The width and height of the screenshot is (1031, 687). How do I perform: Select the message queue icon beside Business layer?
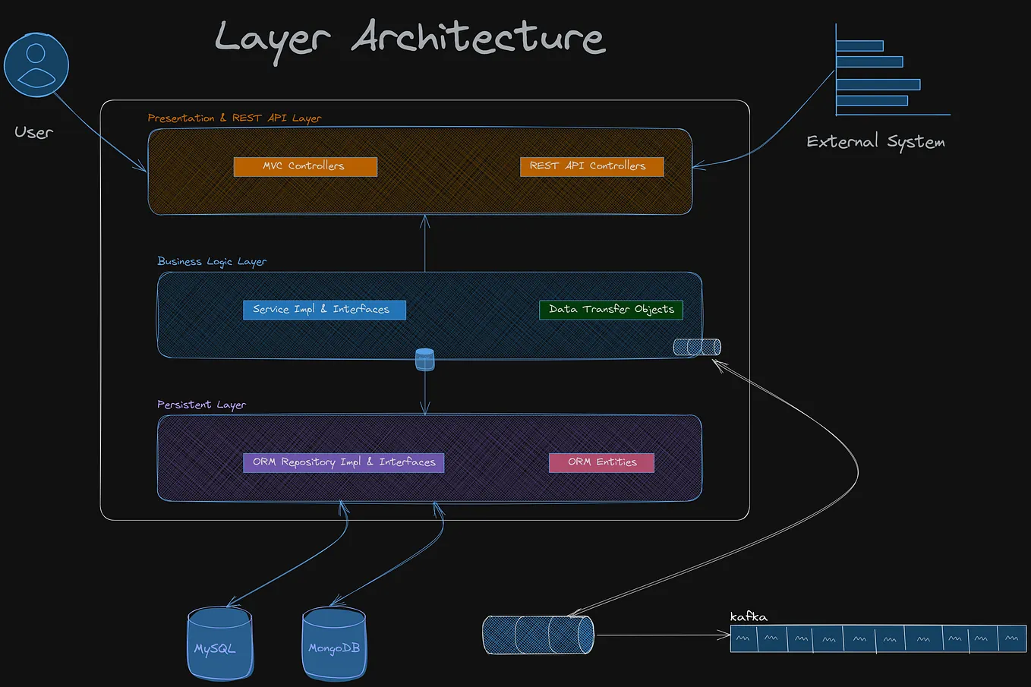point(696,346)
